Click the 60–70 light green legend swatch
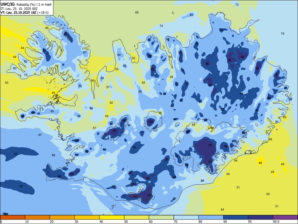The width and height of the screenshot is (298, 224). [x=161, y=217]
